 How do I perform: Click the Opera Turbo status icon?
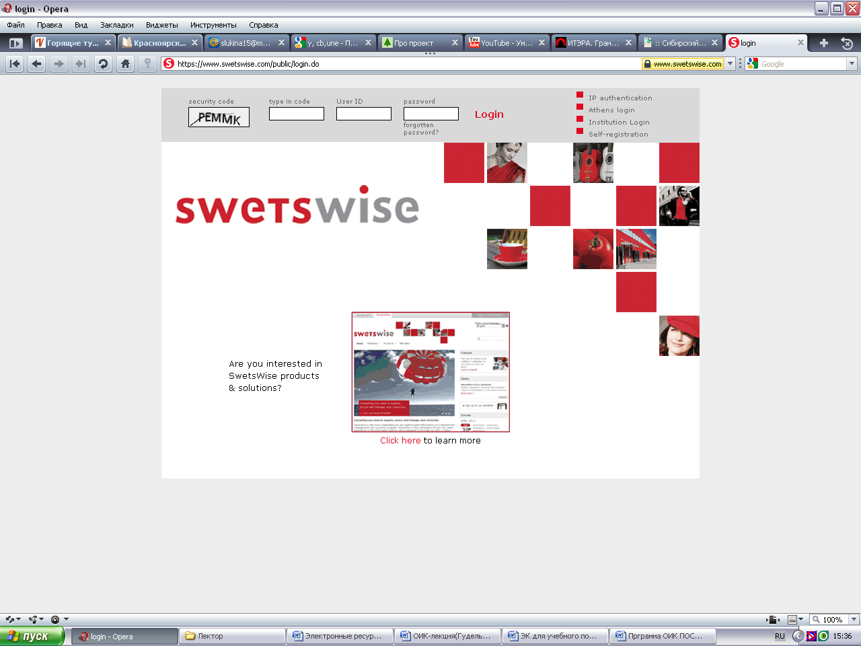pyautogui.click(x=55, y=619)
